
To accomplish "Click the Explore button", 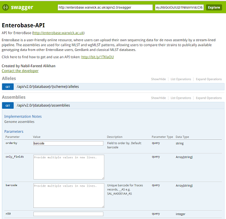I will click(x=214, y=7).
